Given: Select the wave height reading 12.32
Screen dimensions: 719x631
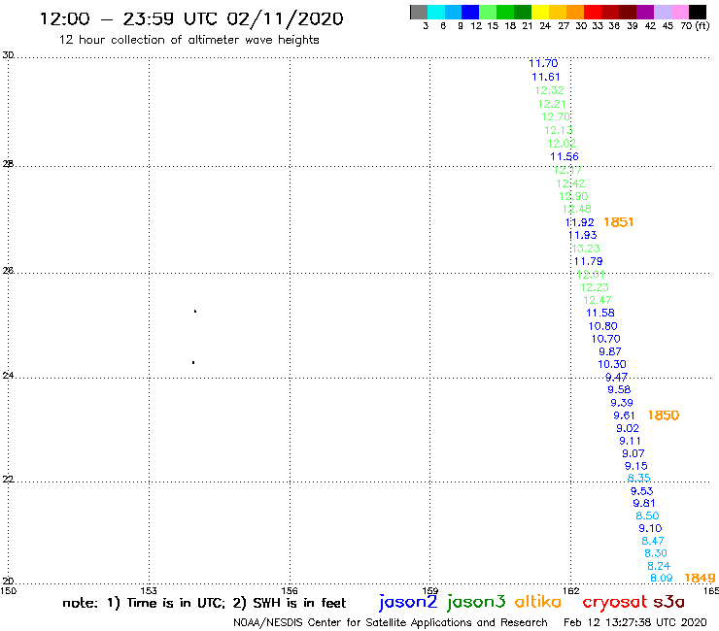Looking at the screenshot, I should (x=549, y=90).
